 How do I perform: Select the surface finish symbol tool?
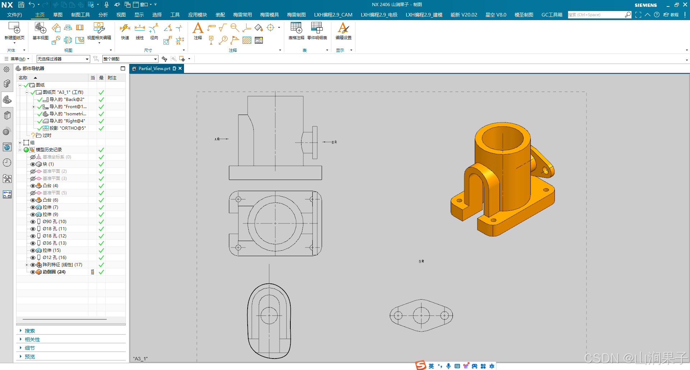[223, 28]
